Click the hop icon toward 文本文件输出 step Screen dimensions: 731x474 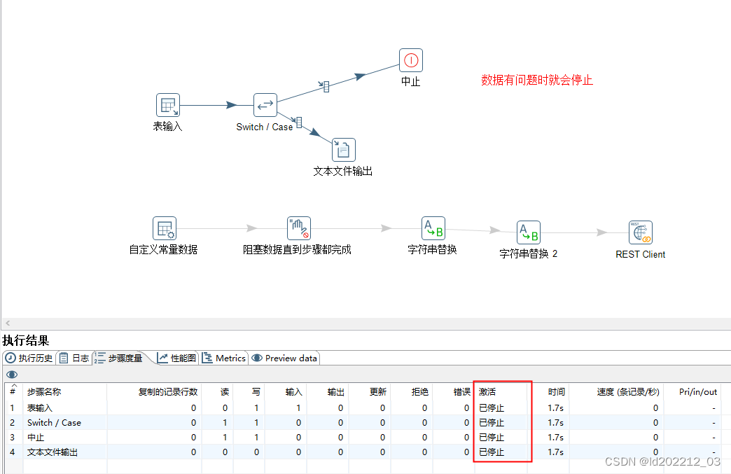point(298,122)
